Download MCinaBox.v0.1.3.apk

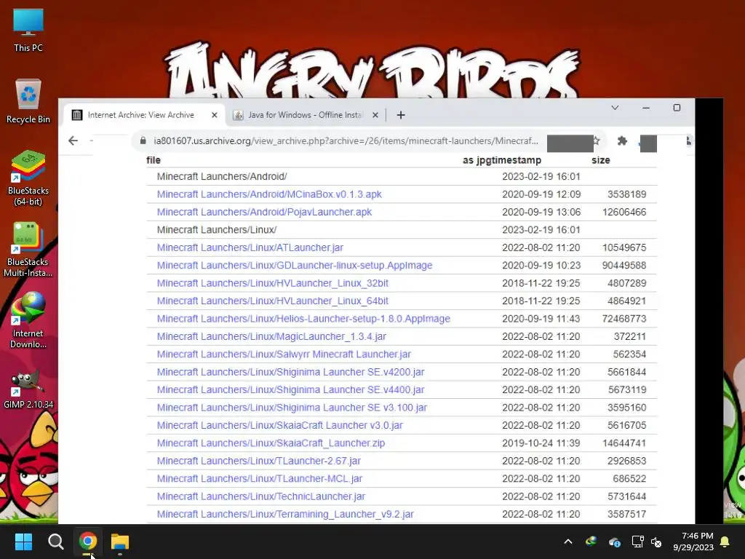point(269,194)
